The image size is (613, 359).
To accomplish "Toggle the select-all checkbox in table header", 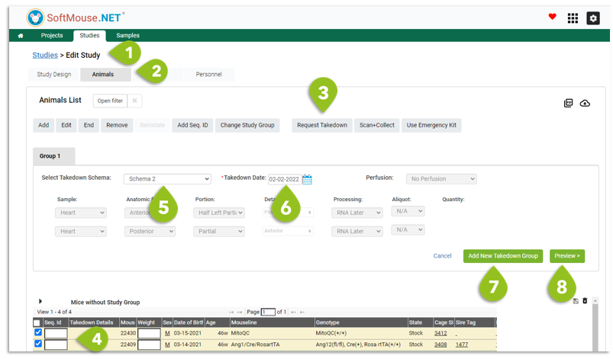I will click(37, 322).
